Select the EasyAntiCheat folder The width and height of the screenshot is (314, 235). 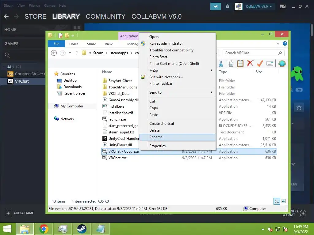(120, 81)
